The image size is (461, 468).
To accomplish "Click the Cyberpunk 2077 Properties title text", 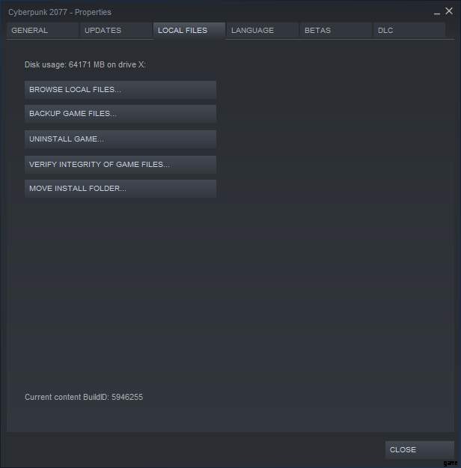I will (x=60, y=12).
